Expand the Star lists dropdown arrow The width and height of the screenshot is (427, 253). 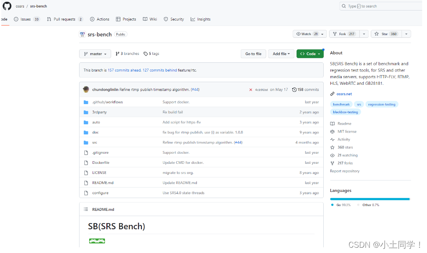click(x=406, y=34)
